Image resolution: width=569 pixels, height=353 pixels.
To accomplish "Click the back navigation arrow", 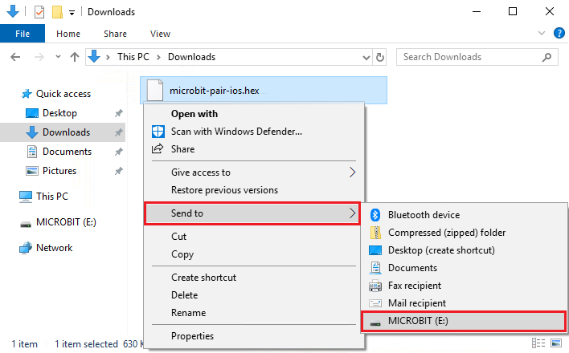I will point(15,57).
